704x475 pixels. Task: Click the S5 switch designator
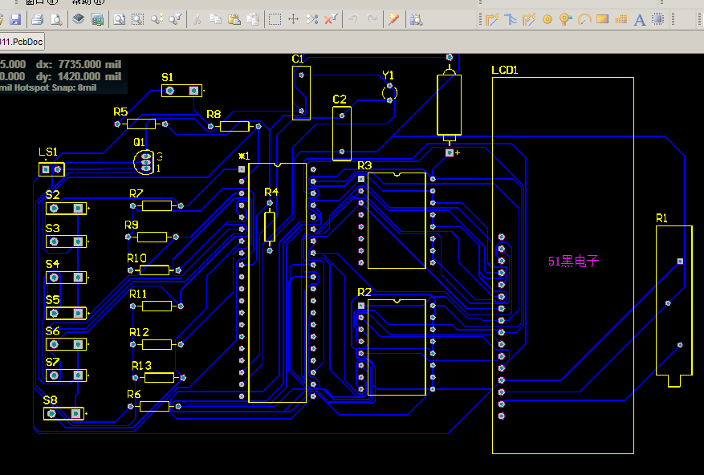coord(52,299)
